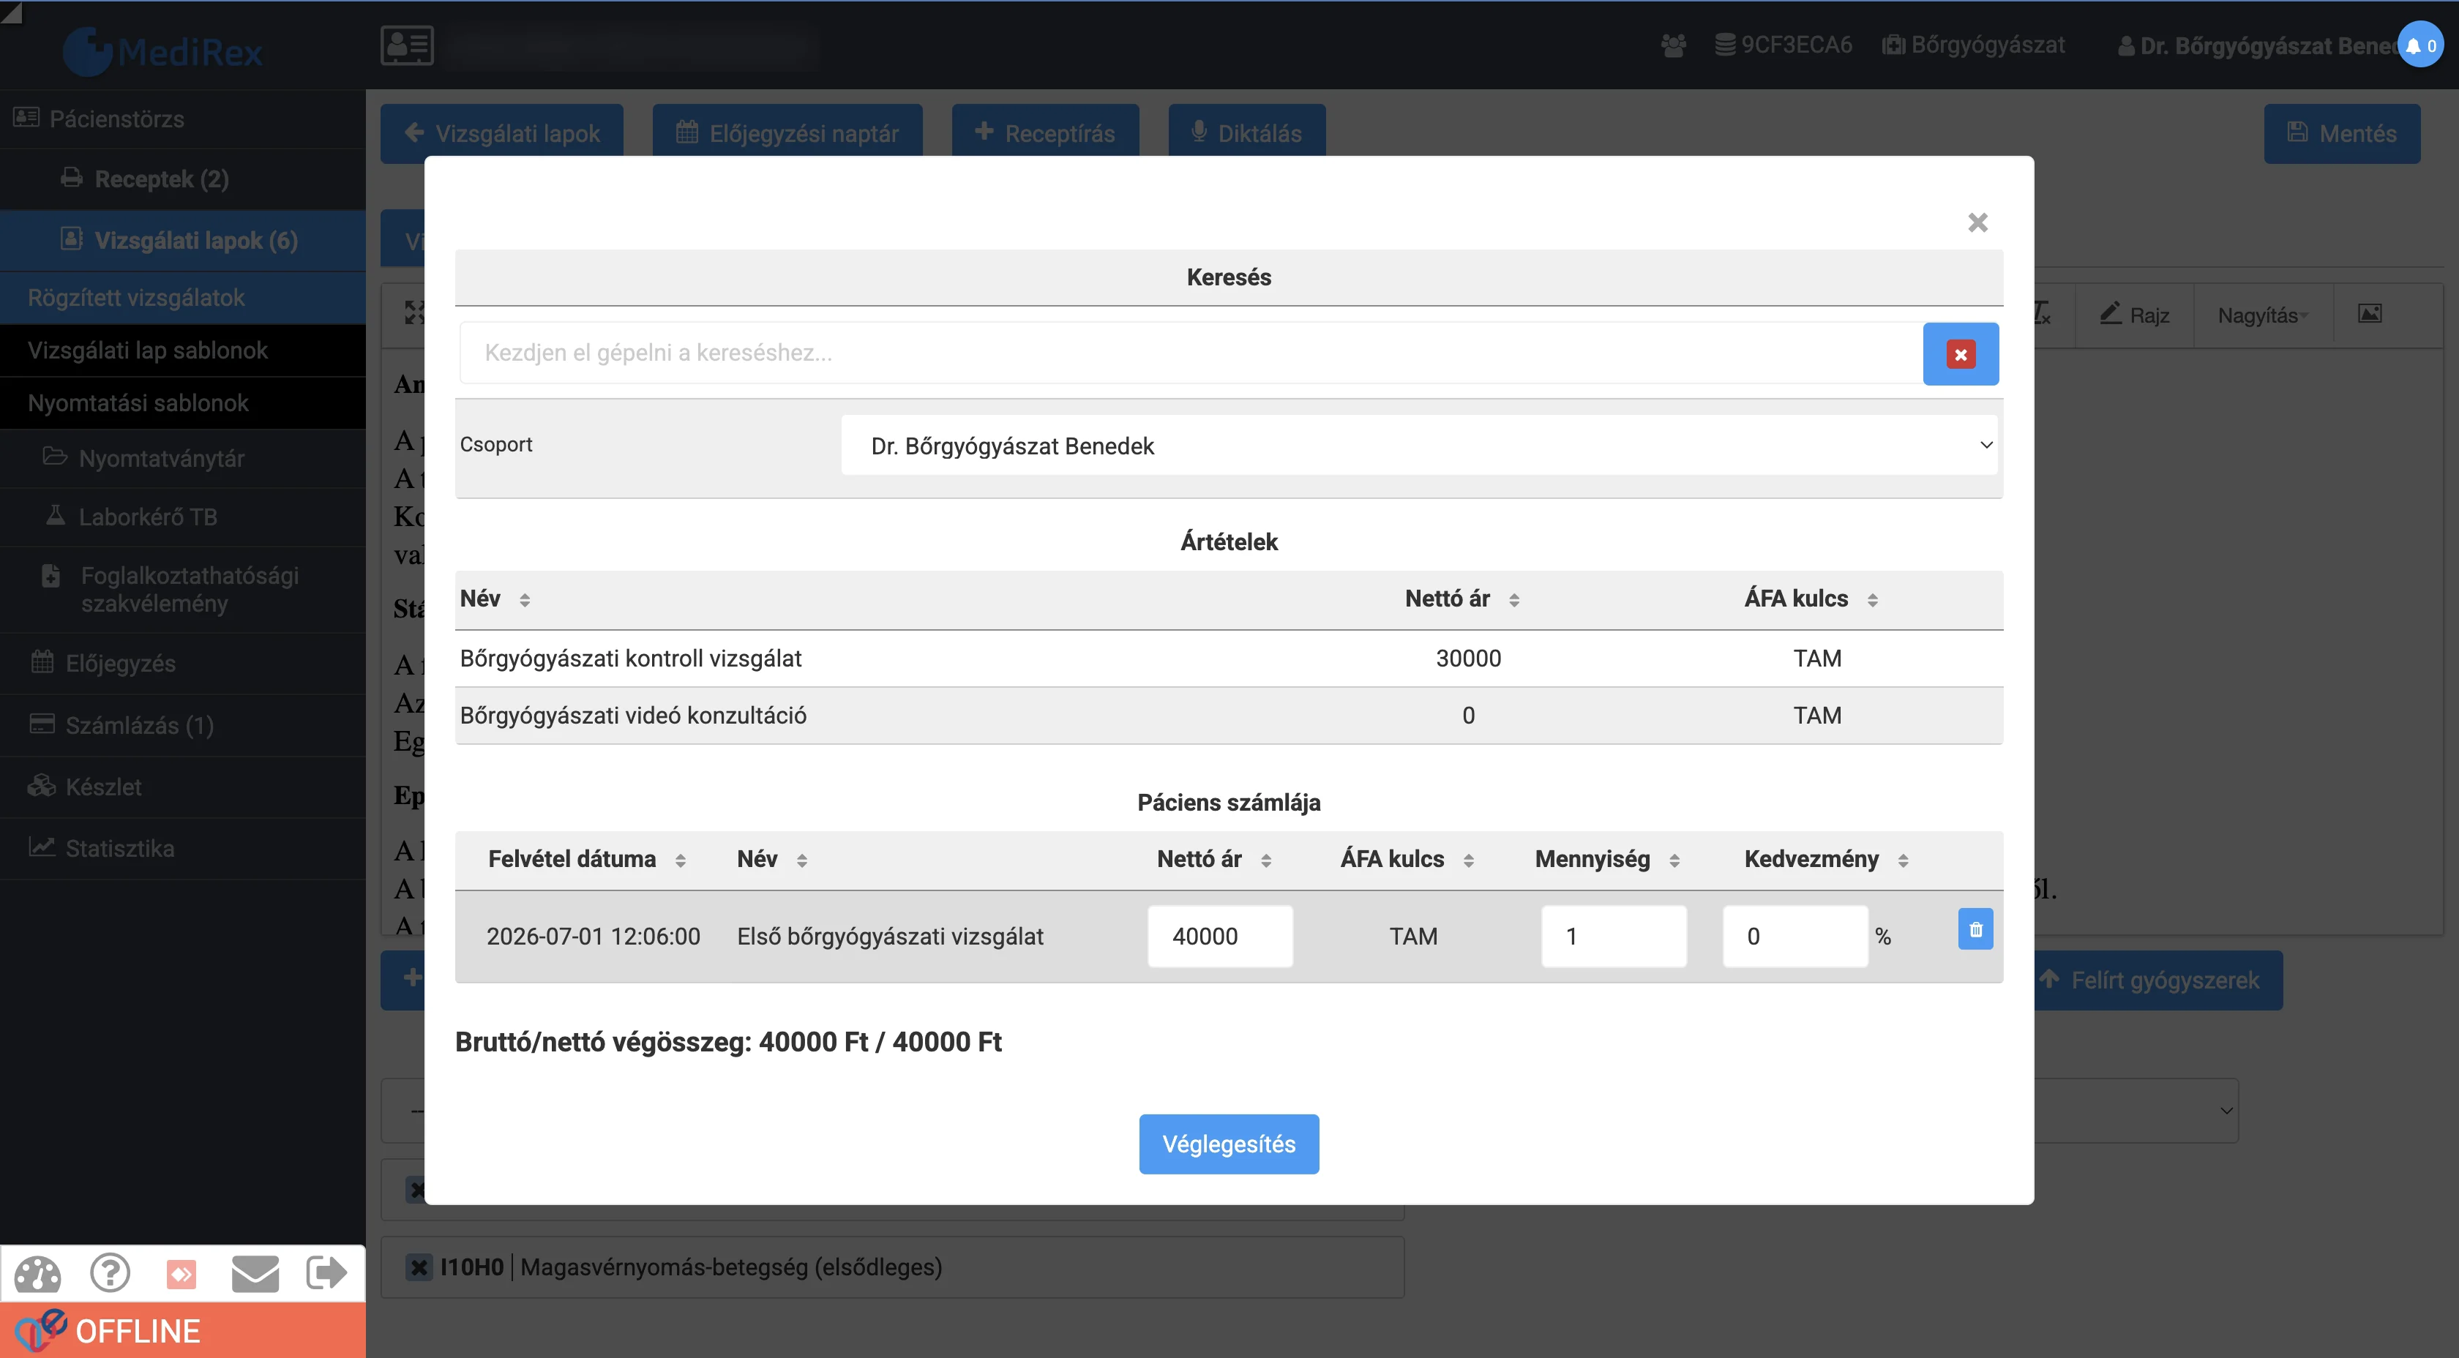The width and height of the screenshot is (2459, 1358).
Task: Click the Mennyiség quantity input
Action: tap(1613, 937)
